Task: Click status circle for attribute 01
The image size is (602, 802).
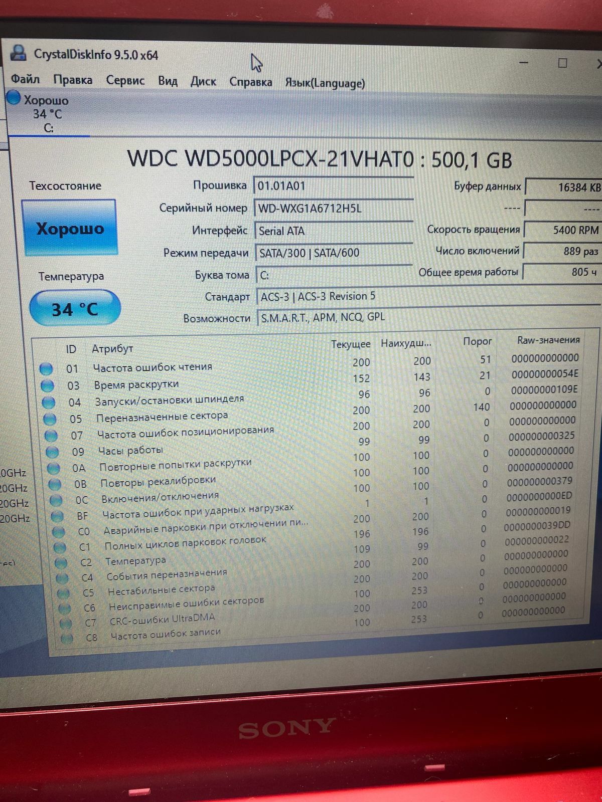Action: (x=46, y=369)
